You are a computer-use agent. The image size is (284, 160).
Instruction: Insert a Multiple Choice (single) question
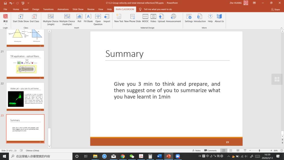coord(51,17)
